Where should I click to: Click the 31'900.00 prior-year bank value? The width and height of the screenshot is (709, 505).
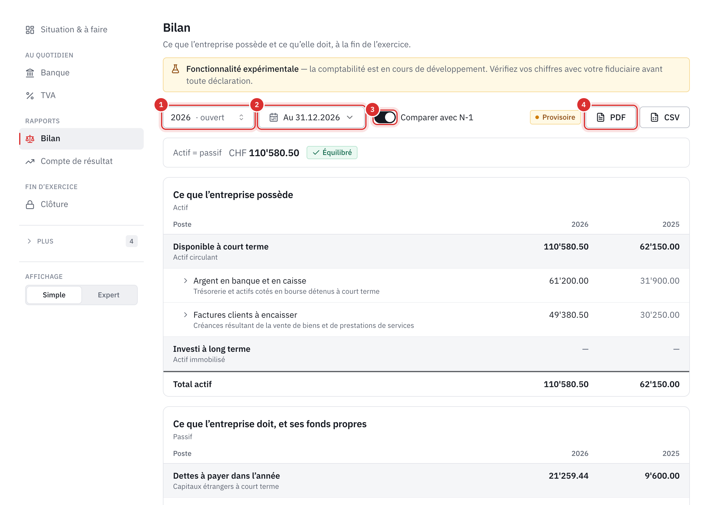tap(660, 281)
